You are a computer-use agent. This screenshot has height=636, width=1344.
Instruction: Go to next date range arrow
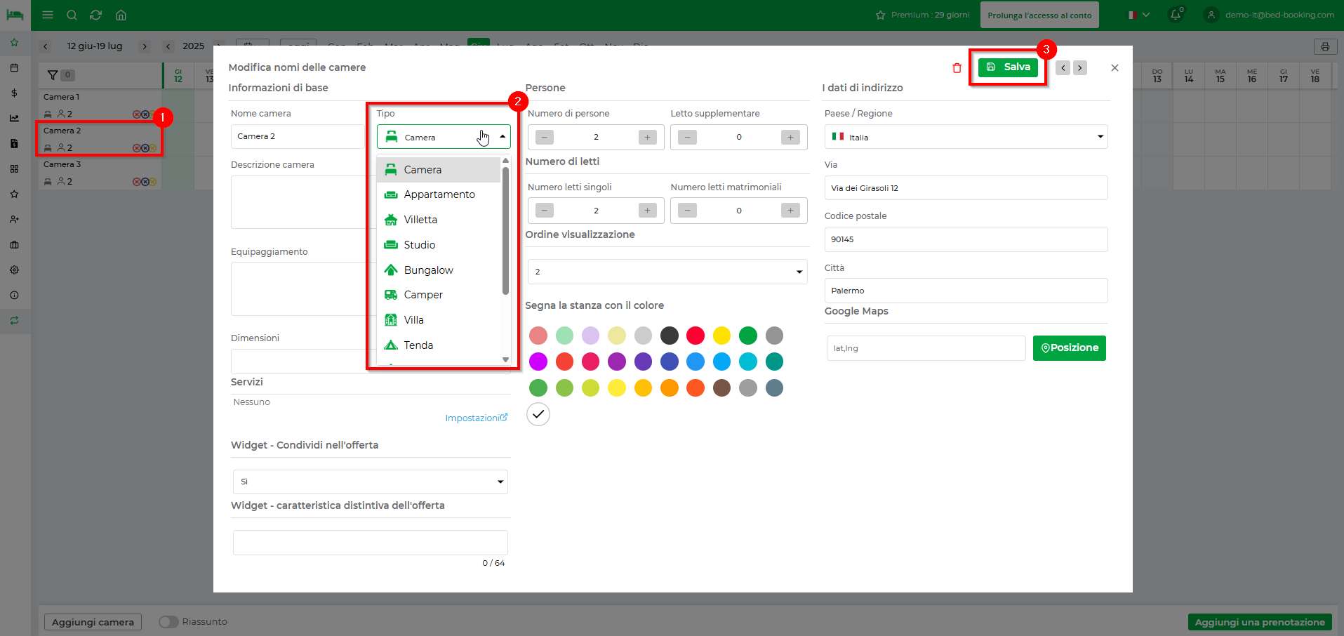145,46
